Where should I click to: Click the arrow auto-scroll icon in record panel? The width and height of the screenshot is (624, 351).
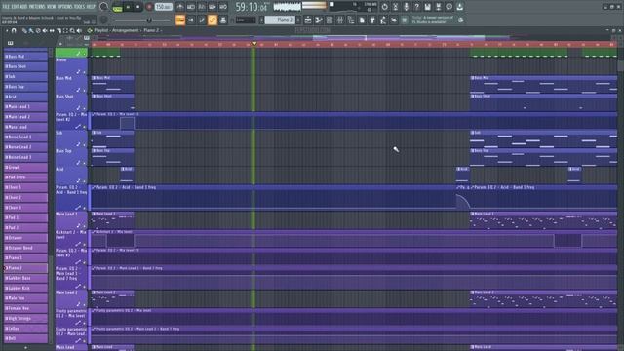point(191,19)
